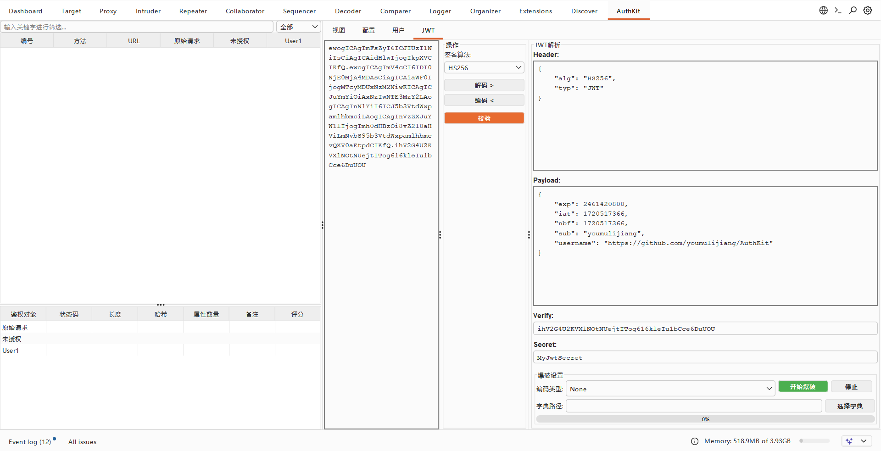Switch to the Decoder tab
The height and width of the screenshot is (451, 881).
348,11
